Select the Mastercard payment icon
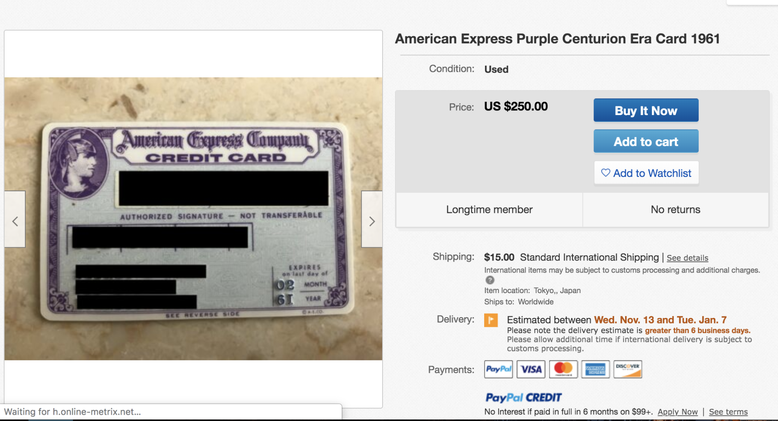The height and width of the screenshot is (421, 778). click(563, 369)
